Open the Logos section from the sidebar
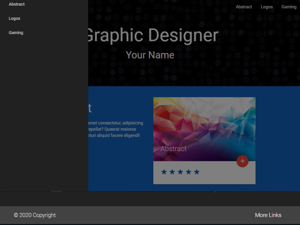Viewport: 300px width, 225px height. tap(14, 18)
